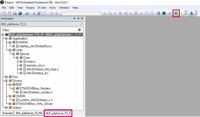Expand the Output folder
Image resolution: width=200 pixels, height=117 pixels.
point(6,108)
